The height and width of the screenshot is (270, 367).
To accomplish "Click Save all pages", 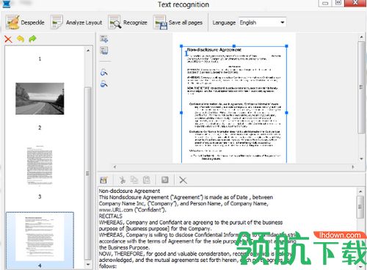I will point(178,23).
